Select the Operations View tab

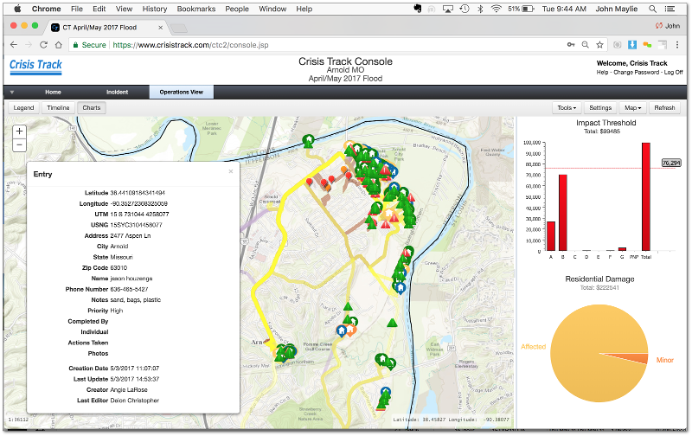(x=182, y=93)
